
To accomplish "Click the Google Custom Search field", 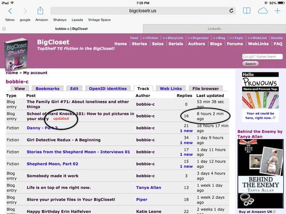I will 263,56.
